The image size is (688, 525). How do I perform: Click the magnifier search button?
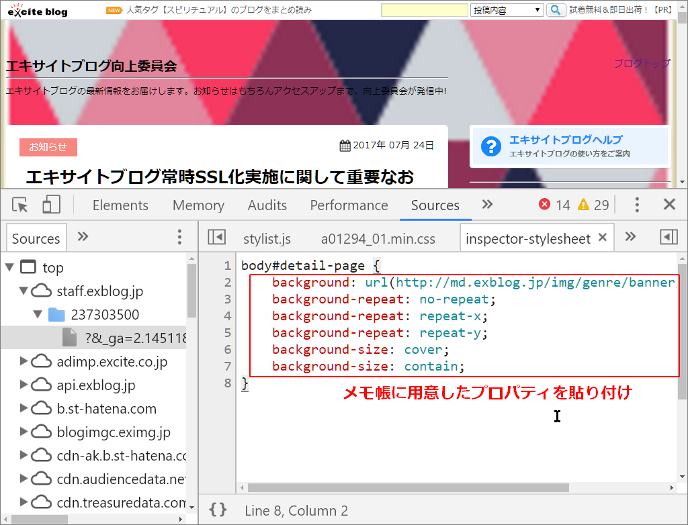coord(556,9)
